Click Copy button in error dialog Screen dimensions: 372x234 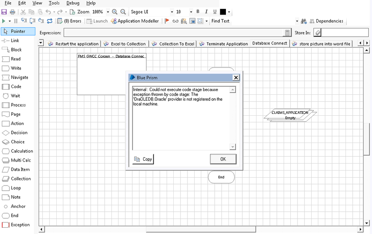143,159
